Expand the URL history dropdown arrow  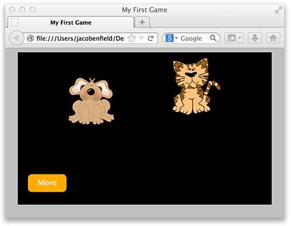point(141,38)
